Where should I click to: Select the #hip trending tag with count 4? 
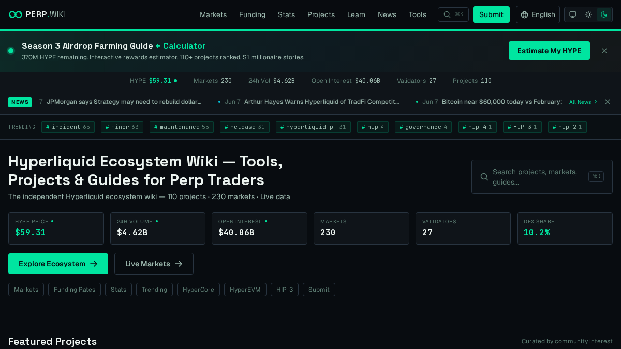tap(373, 127)
